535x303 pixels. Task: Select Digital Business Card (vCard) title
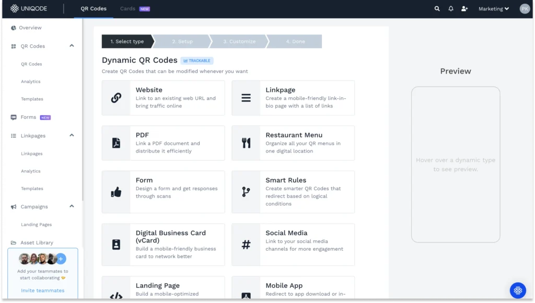tap(171, 237)
